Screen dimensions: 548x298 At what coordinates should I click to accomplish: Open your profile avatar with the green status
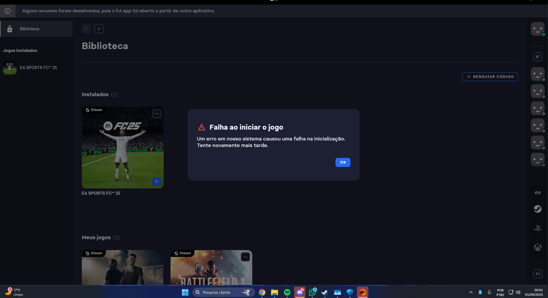pyautogui.click(x=537, y=29)
